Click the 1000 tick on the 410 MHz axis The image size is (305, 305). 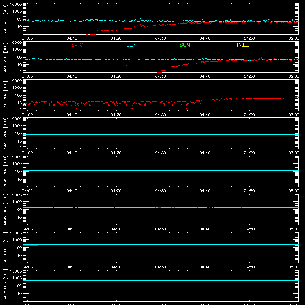(x=17, y=49)
